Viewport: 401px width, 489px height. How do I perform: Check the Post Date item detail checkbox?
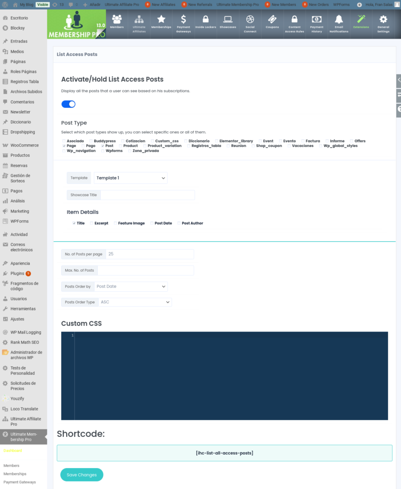coord(152,223)
